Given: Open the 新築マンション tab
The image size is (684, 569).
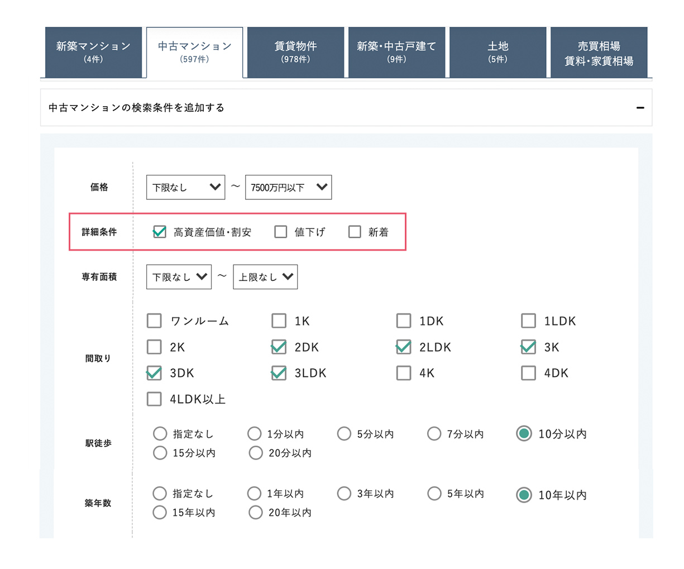Looking at the screenshot, I should pos(93,52).
